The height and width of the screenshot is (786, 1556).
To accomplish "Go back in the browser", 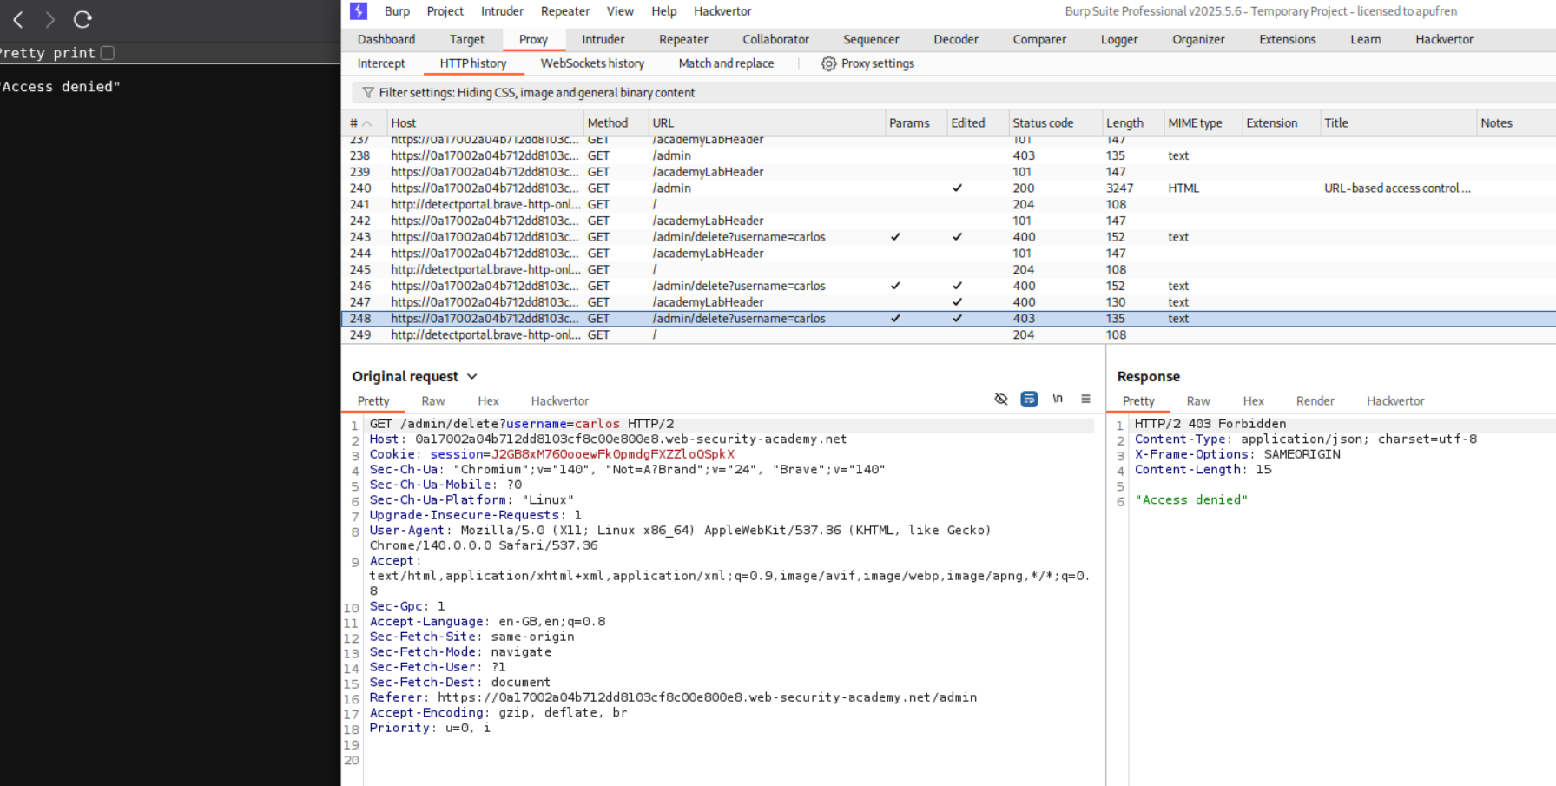I will click(x=18, y=19).
